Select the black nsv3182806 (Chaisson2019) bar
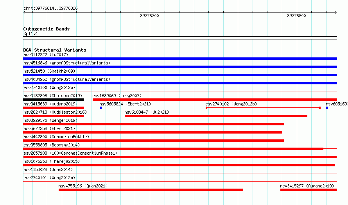The width and height of the screenshot is (348, 205). pyautogui.click(x=54, y=100)
